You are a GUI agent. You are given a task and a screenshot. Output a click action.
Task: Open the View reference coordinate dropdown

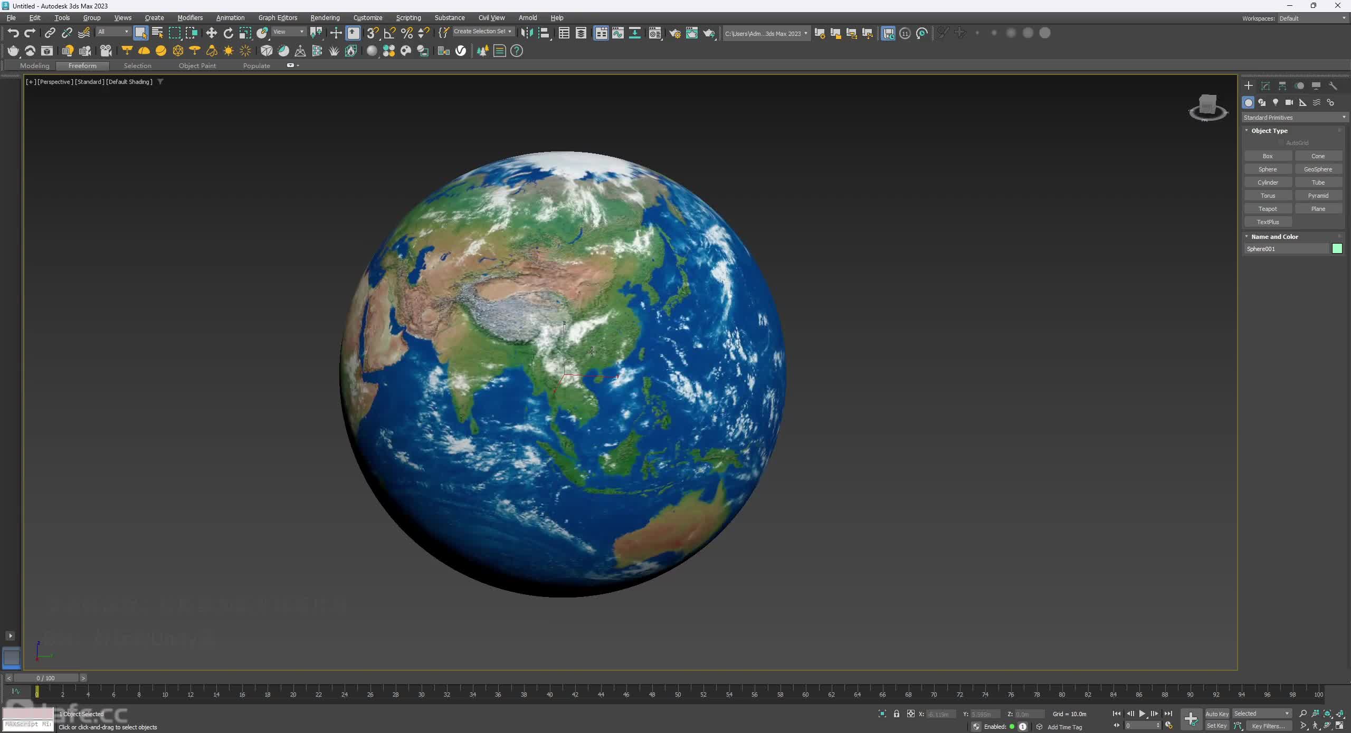click(288, 32)
